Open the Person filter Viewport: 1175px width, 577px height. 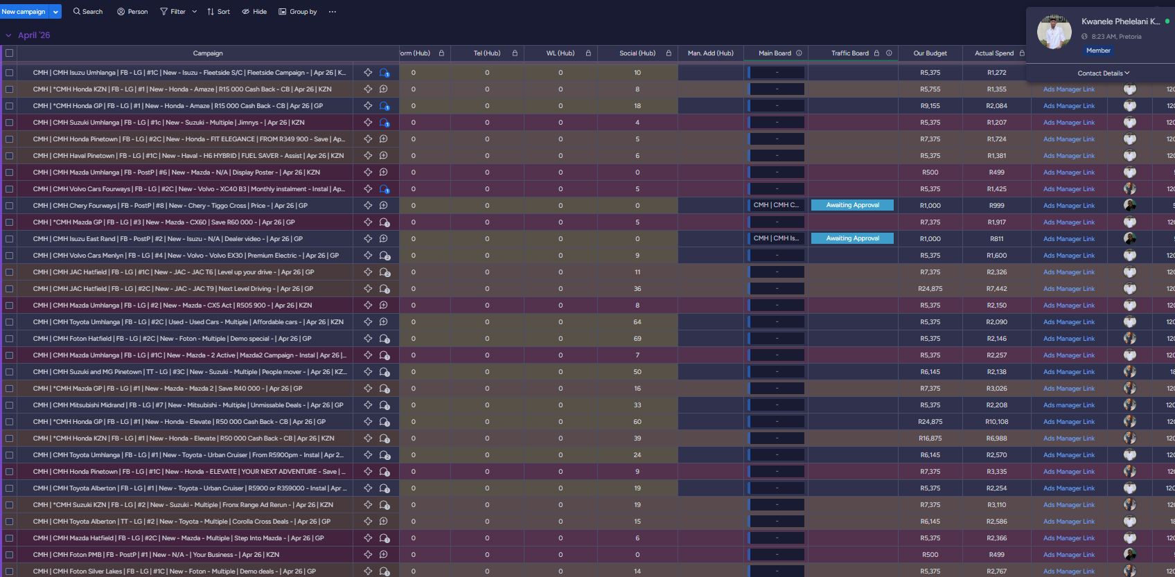click(x=132, y=12)
